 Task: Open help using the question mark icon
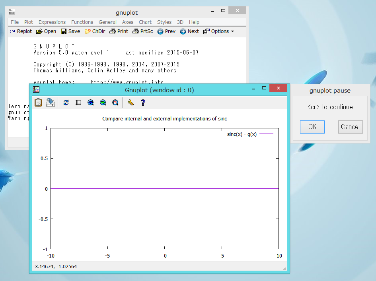[x=142, y=103]
